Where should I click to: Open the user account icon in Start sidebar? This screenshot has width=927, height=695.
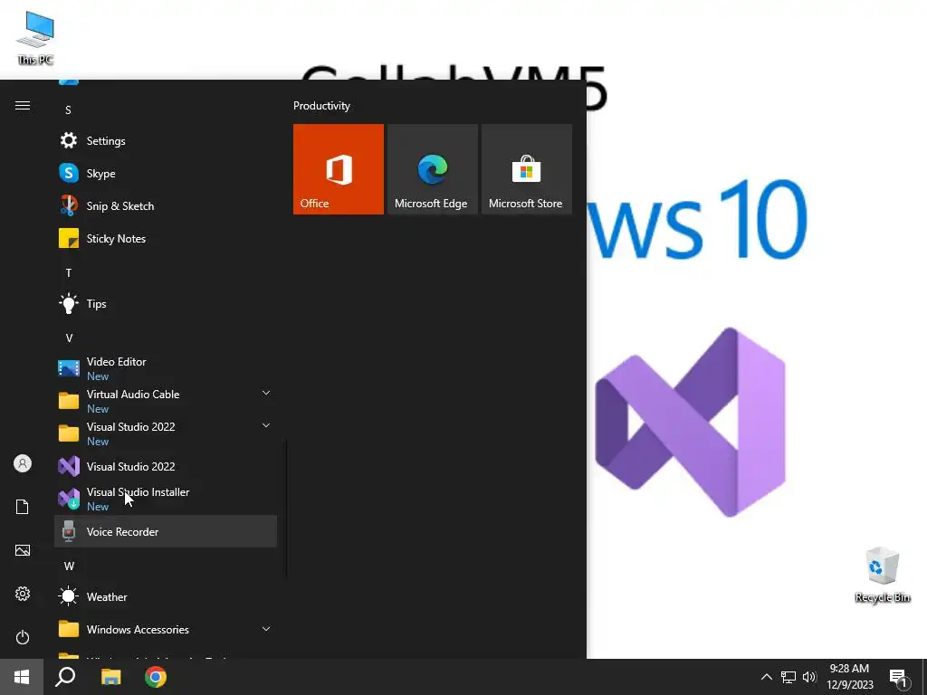coord(23,463)
